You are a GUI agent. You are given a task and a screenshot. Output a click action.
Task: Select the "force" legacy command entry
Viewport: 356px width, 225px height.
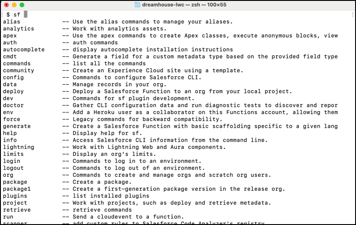pyautogui.click(x=12, y=119)
